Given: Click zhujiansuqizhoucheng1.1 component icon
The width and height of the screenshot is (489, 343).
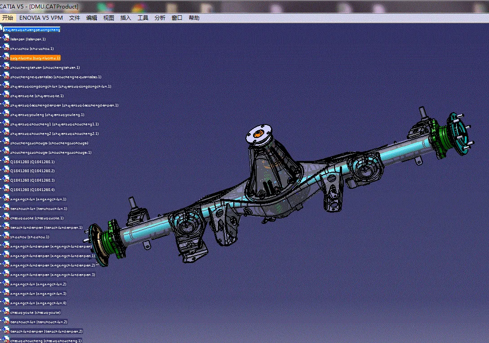Looking at the screenshot, I should click(6, 123).
